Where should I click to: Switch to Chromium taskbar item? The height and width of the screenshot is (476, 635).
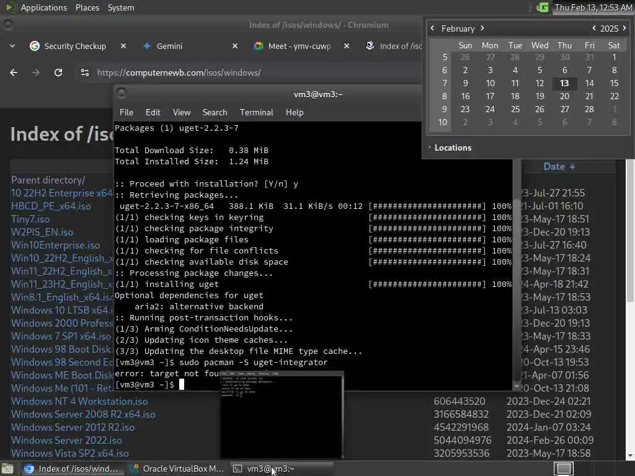72,469
